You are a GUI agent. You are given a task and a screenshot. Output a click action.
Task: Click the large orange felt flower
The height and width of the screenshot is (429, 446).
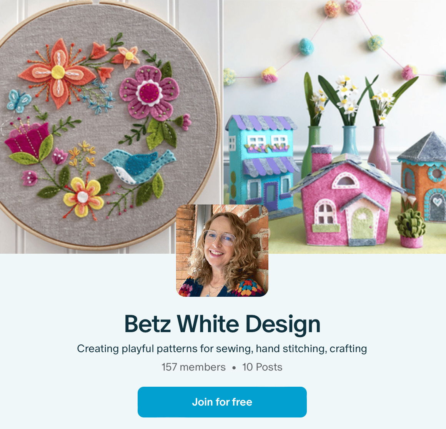click(58, 73)
